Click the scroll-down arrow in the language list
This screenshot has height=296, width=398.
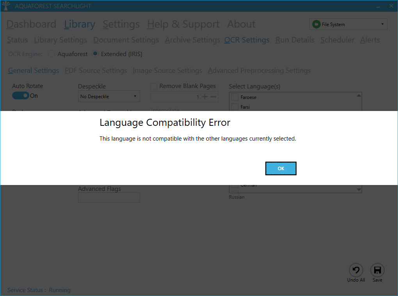[x=359, y=189]
